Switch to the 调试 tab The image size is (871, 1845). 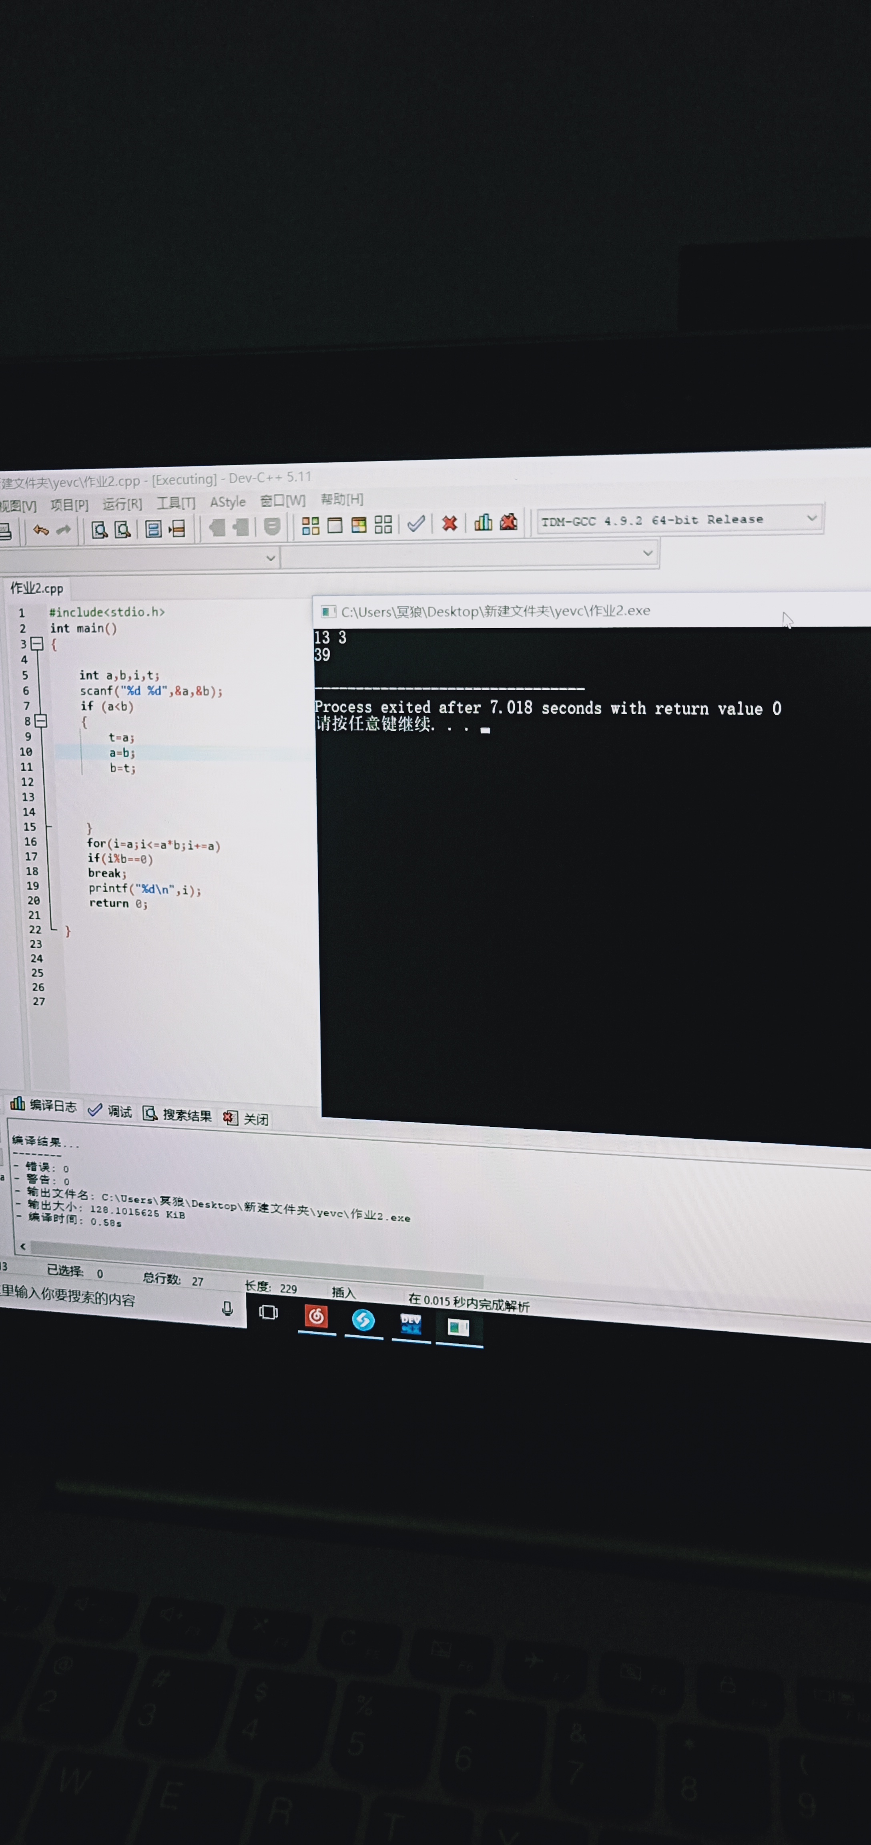click(x=110, y=1110)
